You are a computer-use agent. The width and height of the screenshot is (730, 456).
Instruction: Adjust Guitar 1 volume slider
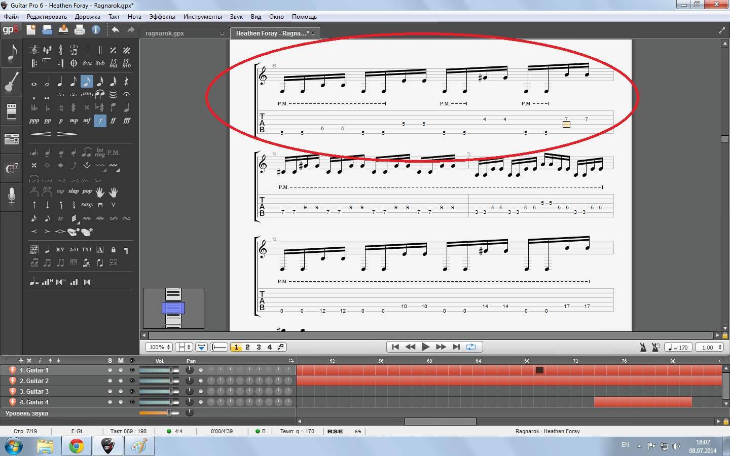tap(159, 370)
